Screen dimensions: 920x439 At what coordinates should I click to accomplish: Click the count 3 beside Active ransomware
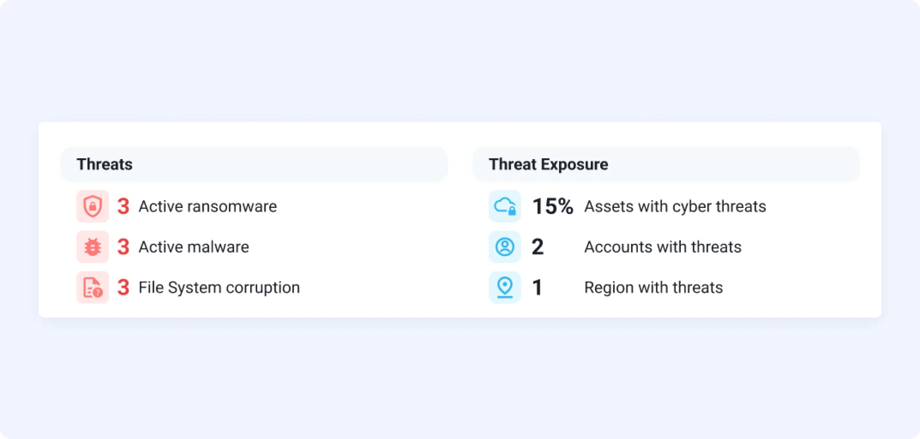pyautogui.click(x=123, y=206)
